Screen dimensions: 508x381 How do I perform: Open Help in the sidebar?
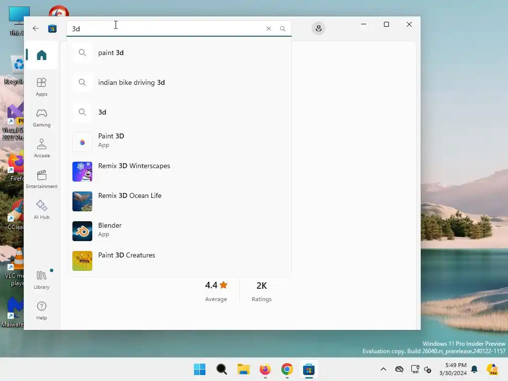(x=42, y=311)
